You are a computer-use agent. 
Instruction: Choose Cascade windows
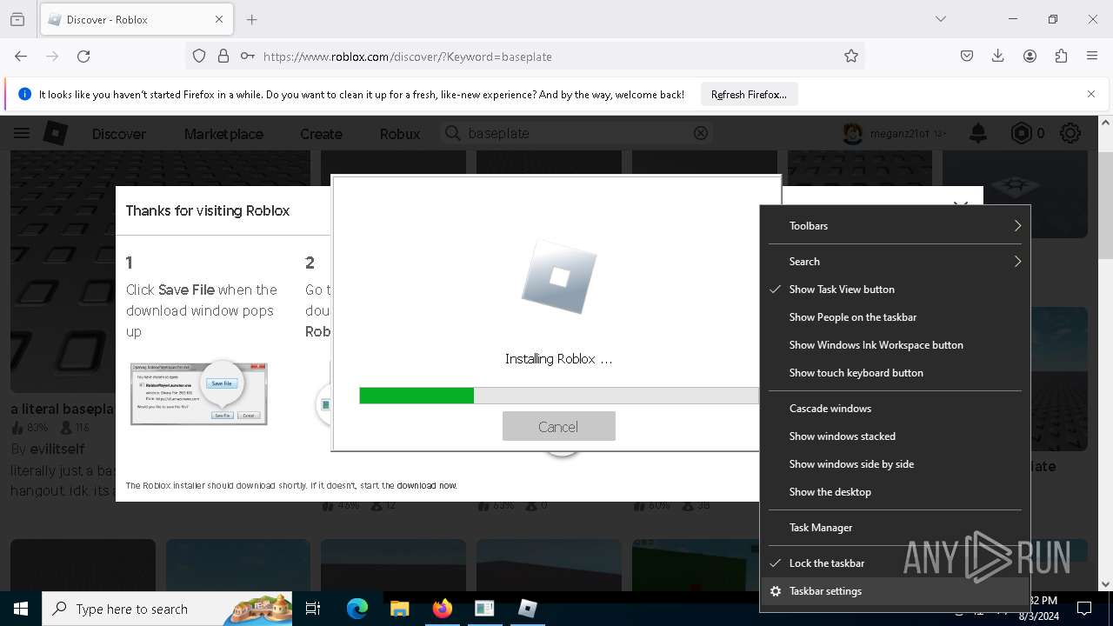click(x=895, y=409)
